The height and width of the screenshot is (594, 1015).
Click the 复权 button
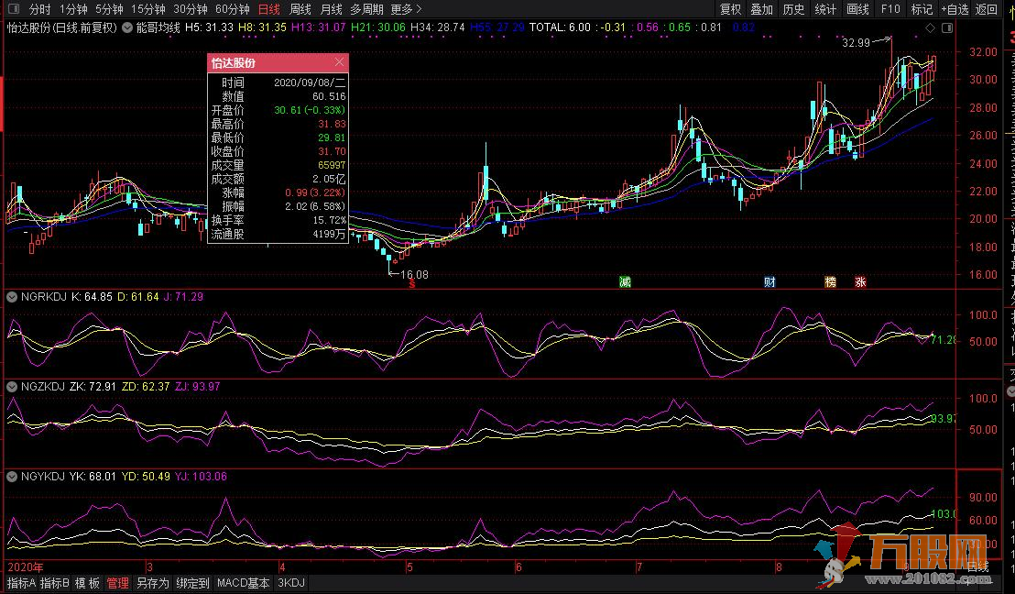[730, 9]
